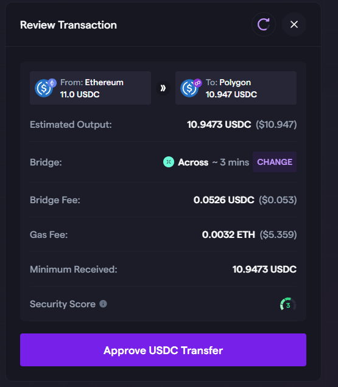338x387 pixels.
Task: Click the Across bridge name text
Action: [x=193, y=162]
